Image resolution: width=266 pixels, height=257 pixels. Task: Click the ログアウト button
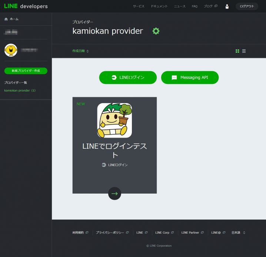(247, 6)
